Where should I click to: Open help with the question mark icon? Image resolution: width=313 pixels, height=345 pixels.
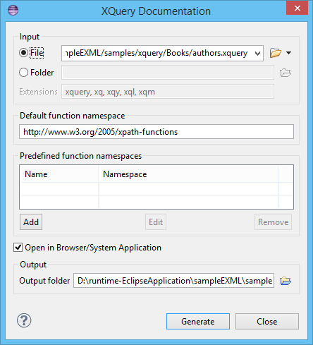[x=24, y=320]
